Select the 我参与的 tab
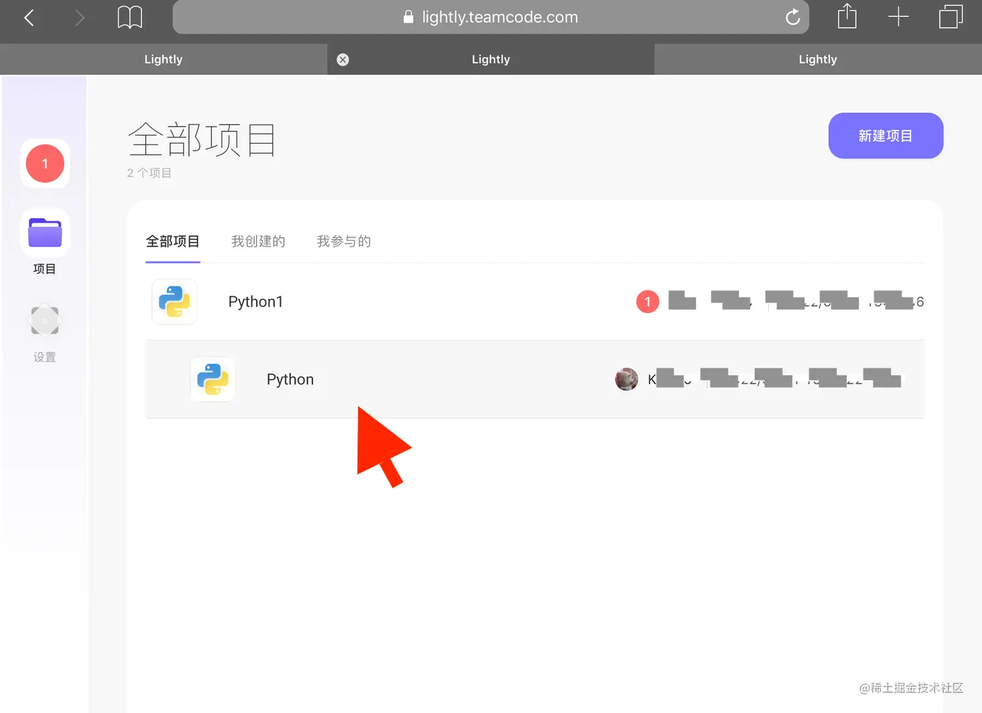Viewport: 982px width, 713px height. pyautogui.click(x=344, y=242)
